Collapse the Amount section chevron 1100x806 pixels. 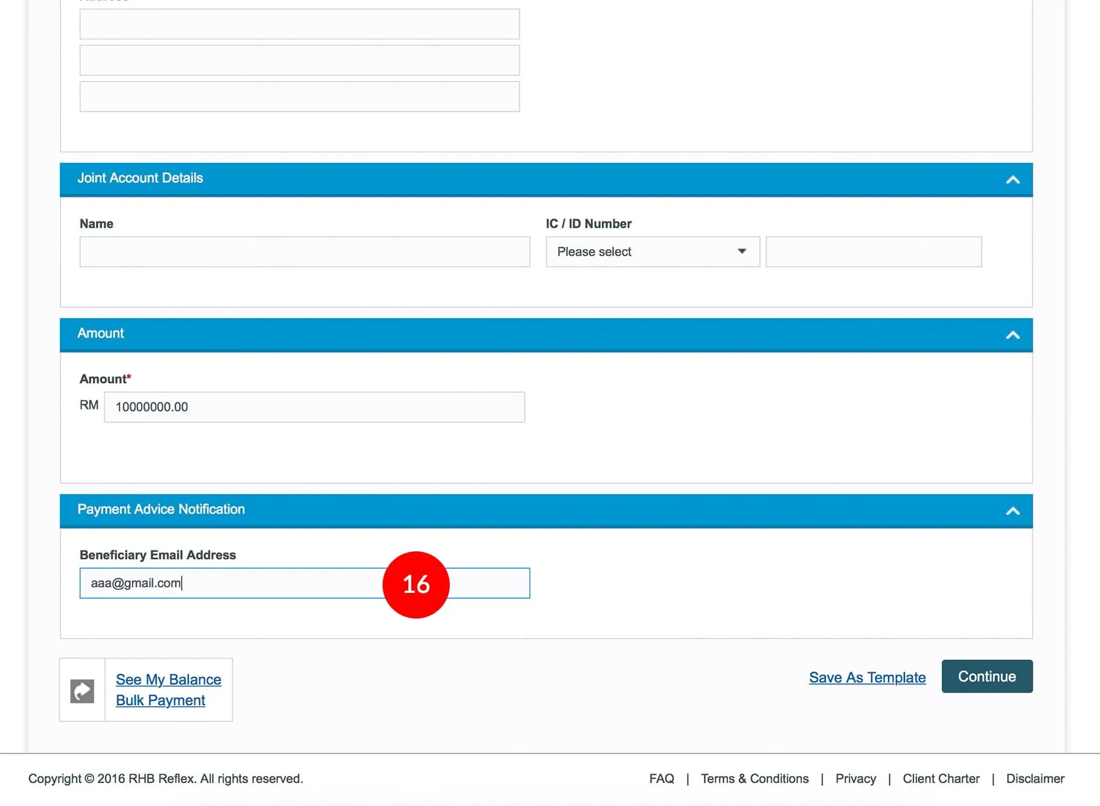coord(1013,335)
